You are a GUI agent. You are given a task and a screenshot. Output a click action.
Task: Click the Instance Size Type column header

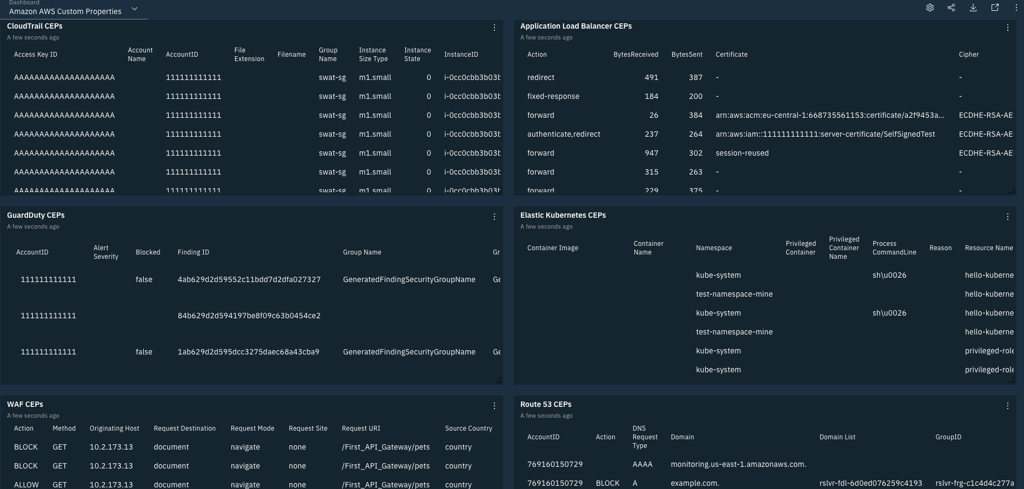point(373,55)
